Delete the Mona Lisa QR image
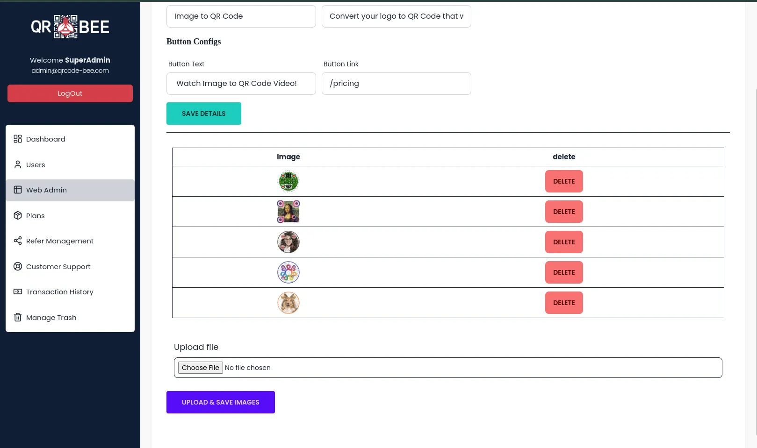This screenshot has height=448, width=757. [x=564, y=212]
